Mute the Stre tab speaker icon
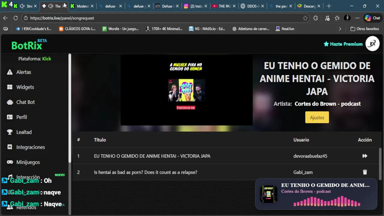Image resolution: width=384 pixels, height=216 pixels. point(22,6)
